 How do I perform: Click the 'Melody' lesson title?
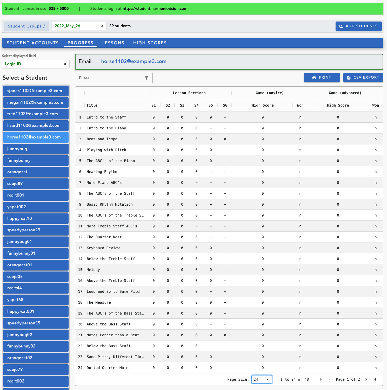point(93,270)
